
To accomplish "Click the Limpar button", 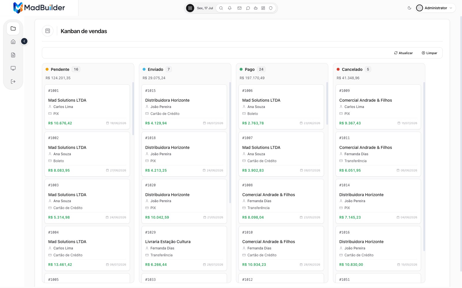I will [429, 53].
